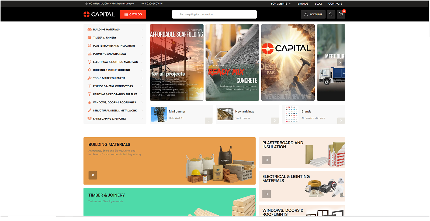
Task: Open the Capital new name banner
Action: click(288, 62)
